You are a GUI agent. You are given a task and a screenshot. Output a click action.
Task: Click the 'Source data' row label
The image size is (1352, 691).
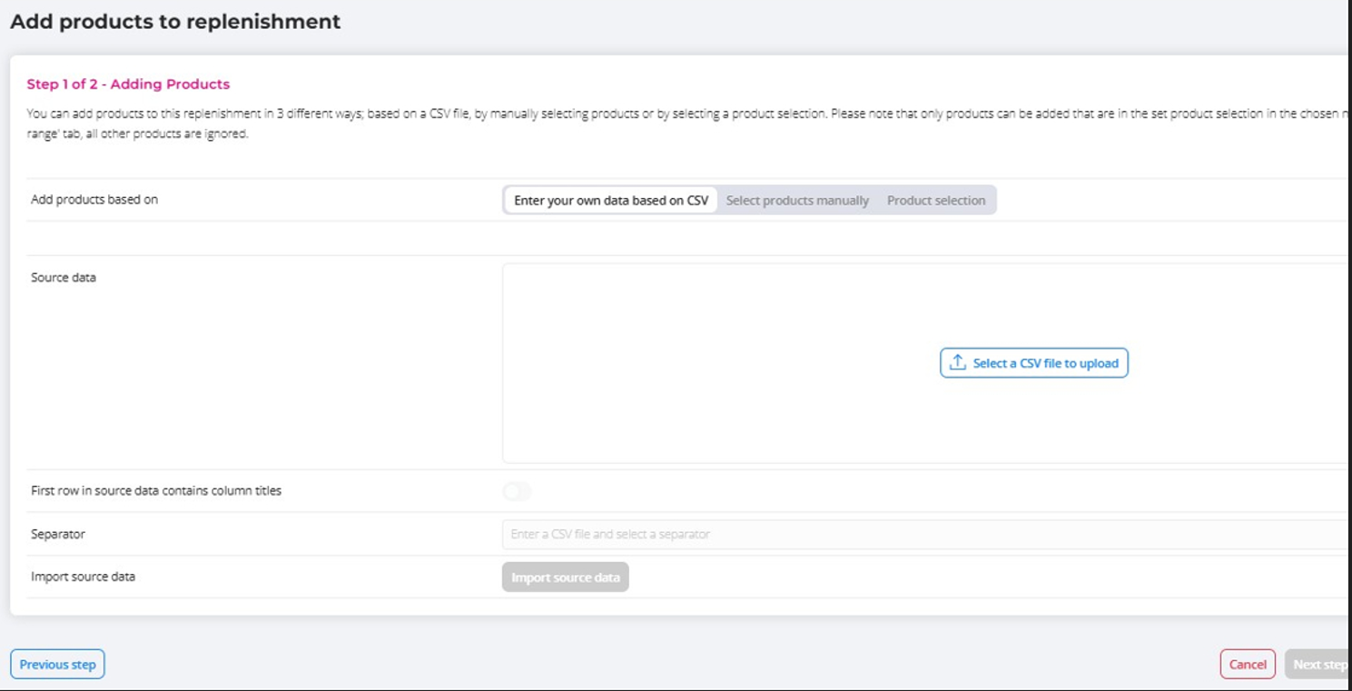pyautogui.click(x=64, y=278)
